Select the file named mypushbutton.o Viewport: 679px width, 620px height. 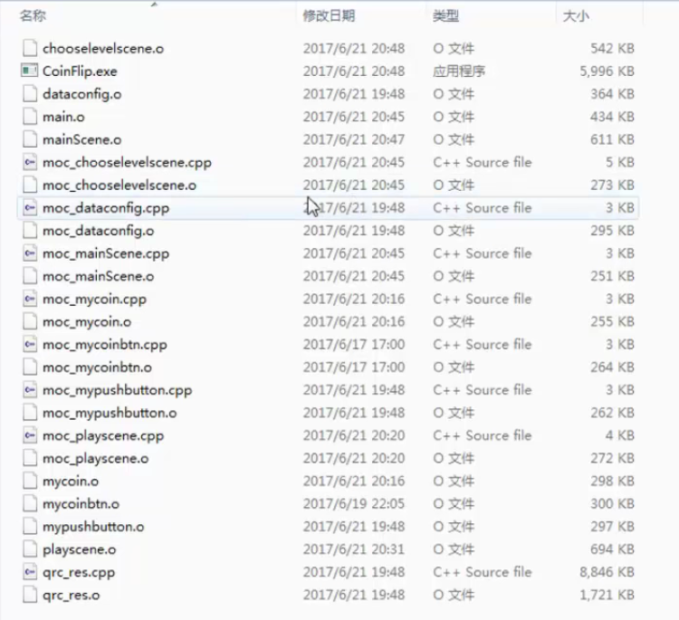click(93, 527)
